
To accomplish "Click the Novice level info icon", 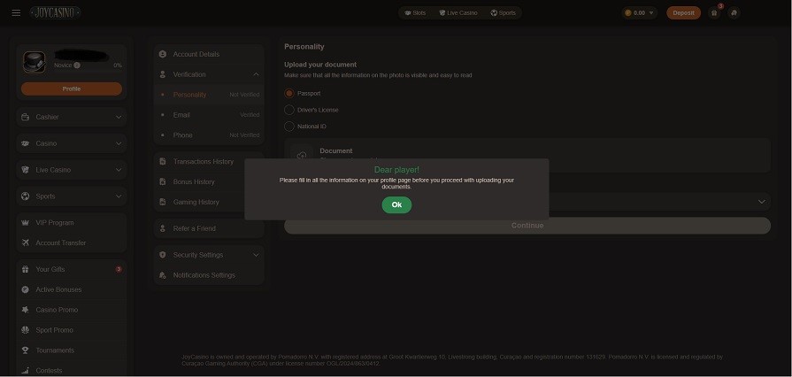I will tap(77, 65).
